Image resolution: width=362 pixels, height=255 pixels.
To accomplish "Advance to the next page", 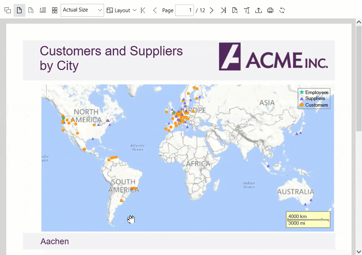I will pos(212,10).
